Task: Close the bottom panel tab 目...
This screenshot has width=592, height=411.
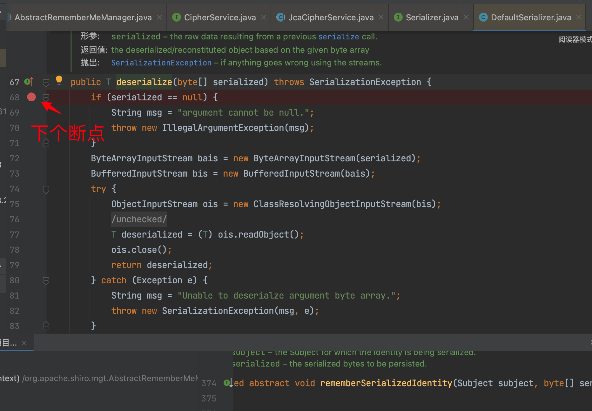Action: click(24, 343)
